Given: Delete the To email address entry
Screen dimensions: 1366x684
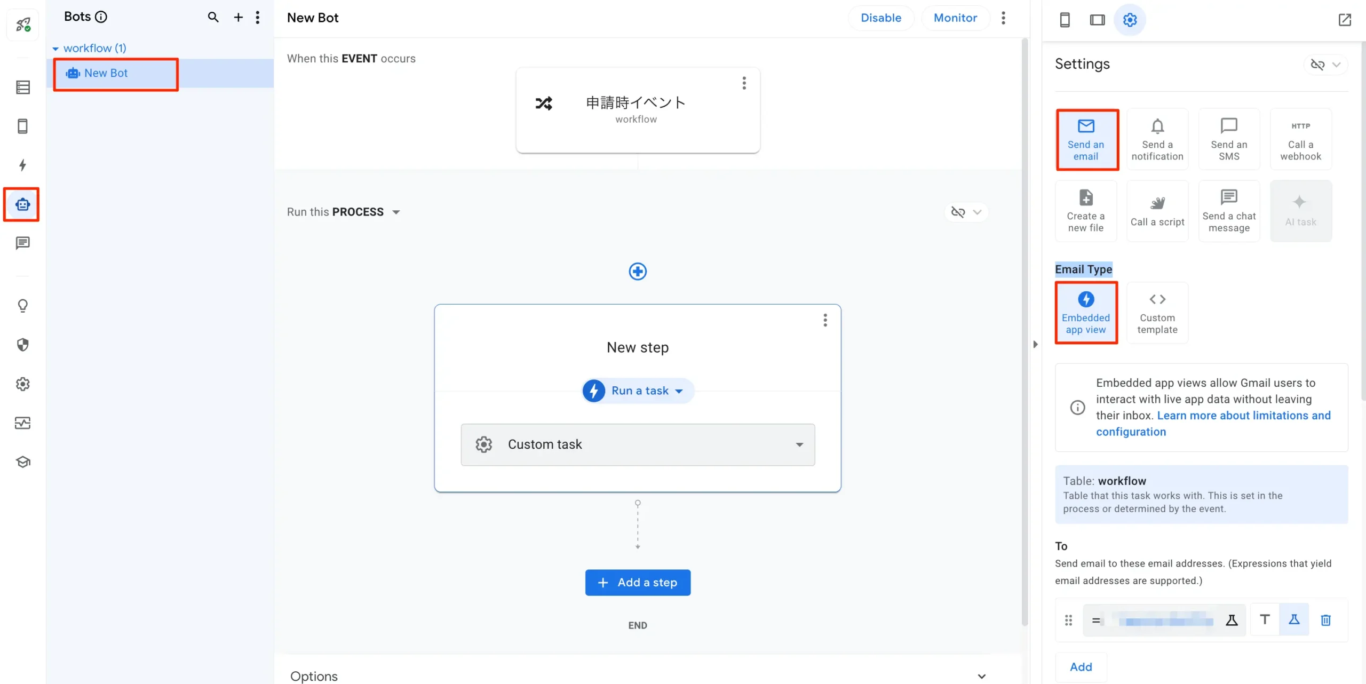Looking at the screenshot, I should coord(1325,620).
